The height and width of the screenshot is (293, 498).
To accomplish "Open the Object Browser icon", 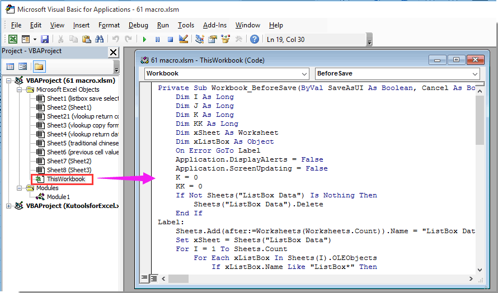I will click(225, 39).
